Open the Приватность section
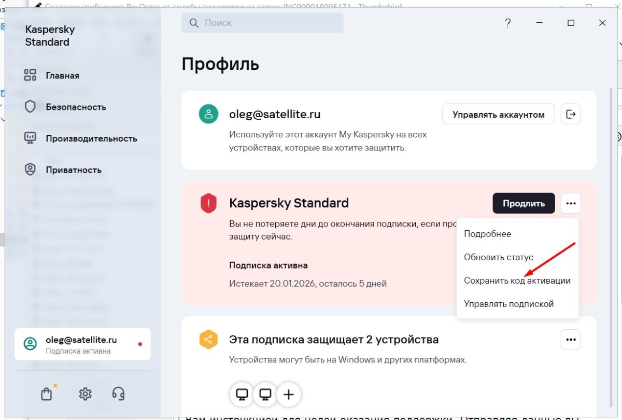 click(63, 170)
